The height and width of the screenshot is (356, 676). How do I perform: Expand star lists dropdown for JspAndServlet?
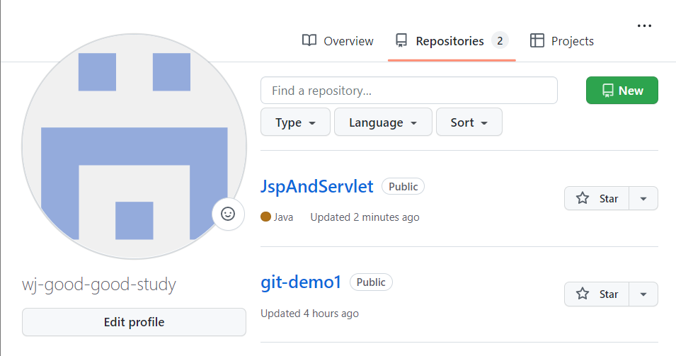[x=643, y=198]
